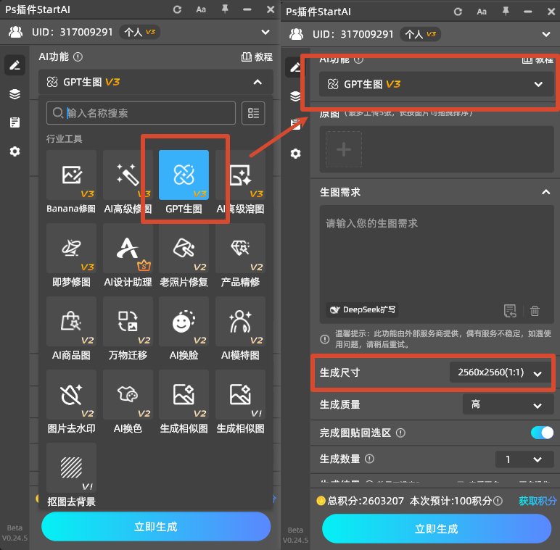Clear the prompt with trash icon
This screenshot has height=550, width=560.
click(x=535, y=311)
